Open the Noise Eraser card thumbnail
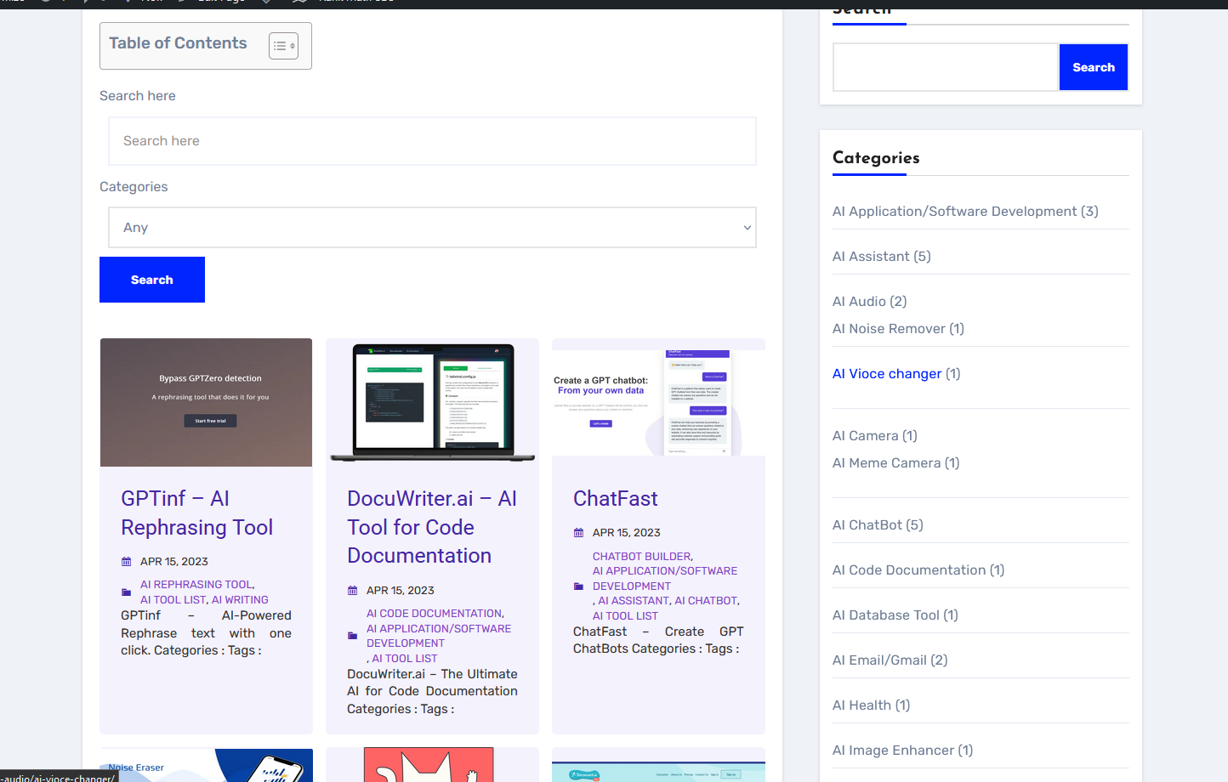The height and width of the screenshot is (782, 1228). tap(207, 765)
